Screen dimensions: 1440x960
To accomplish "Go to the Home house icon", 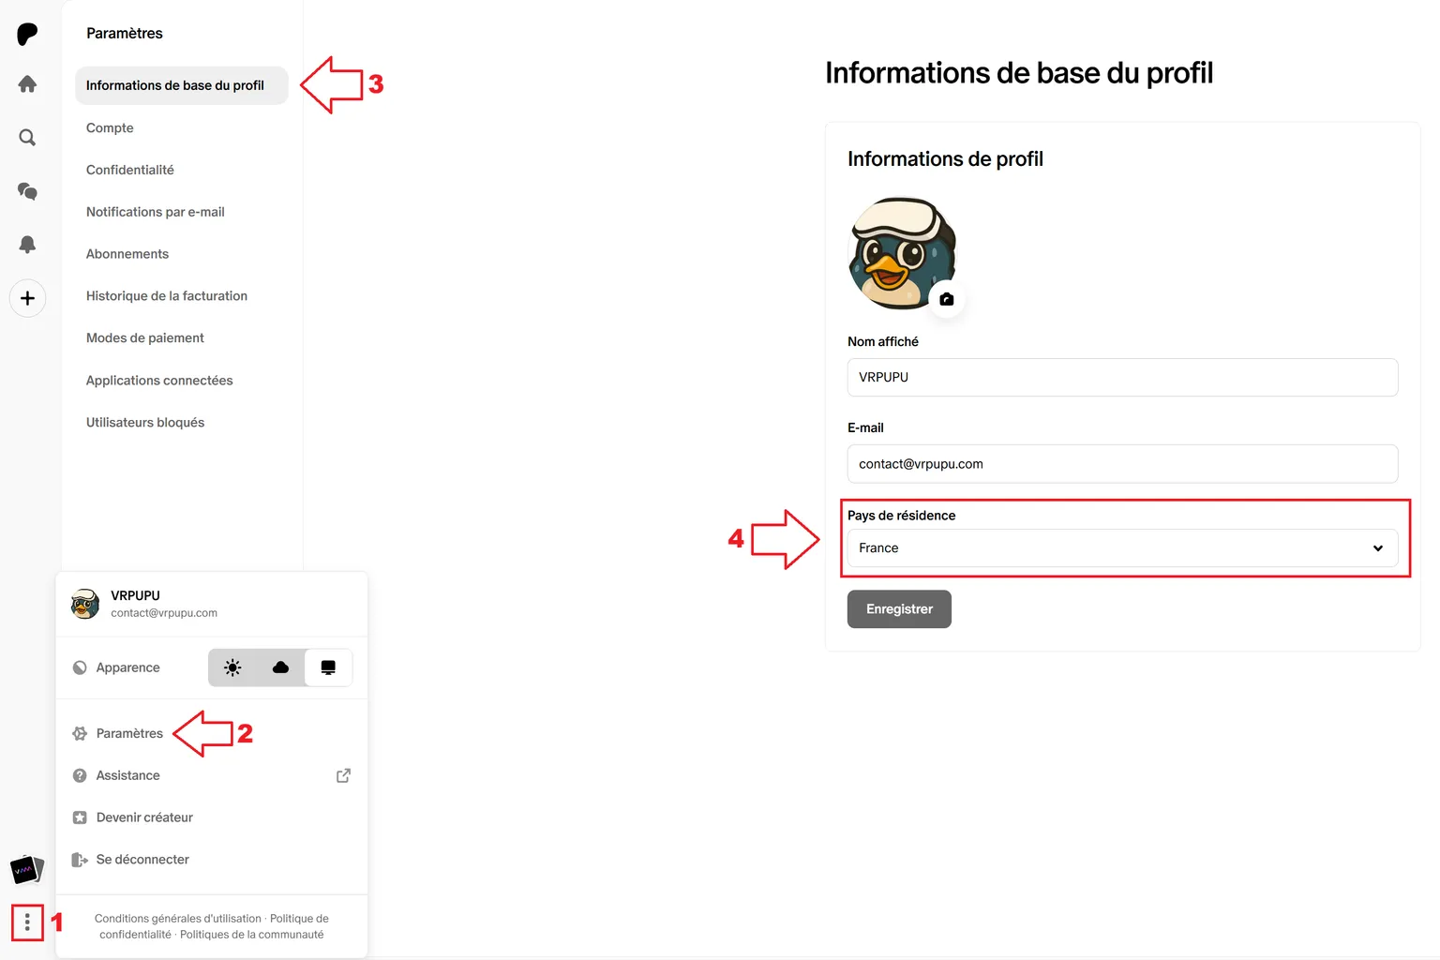I will tap(27, 84).
